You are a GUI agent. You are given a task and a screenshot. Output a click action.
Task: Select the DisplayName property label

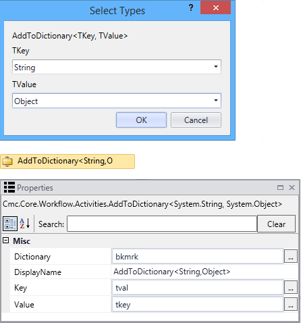(38, 272)
